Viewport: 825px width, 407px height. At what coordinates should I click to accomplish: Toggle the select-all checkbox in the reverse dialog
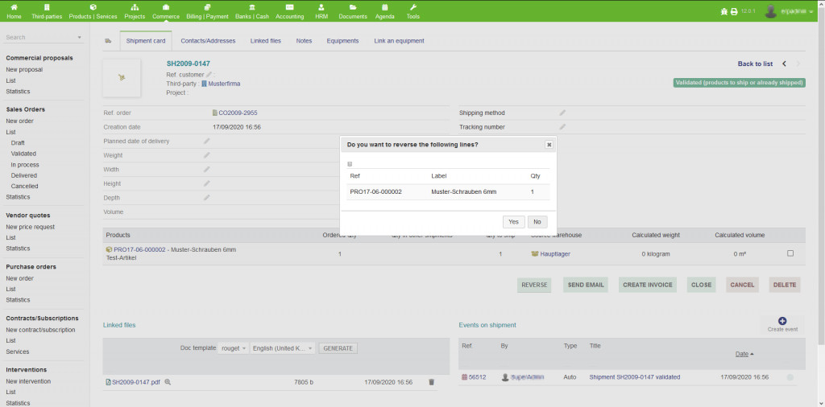350,164
